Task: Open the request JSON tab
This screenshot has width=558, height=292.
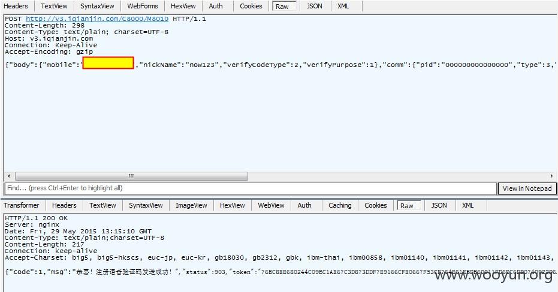Action: point(315,6)
